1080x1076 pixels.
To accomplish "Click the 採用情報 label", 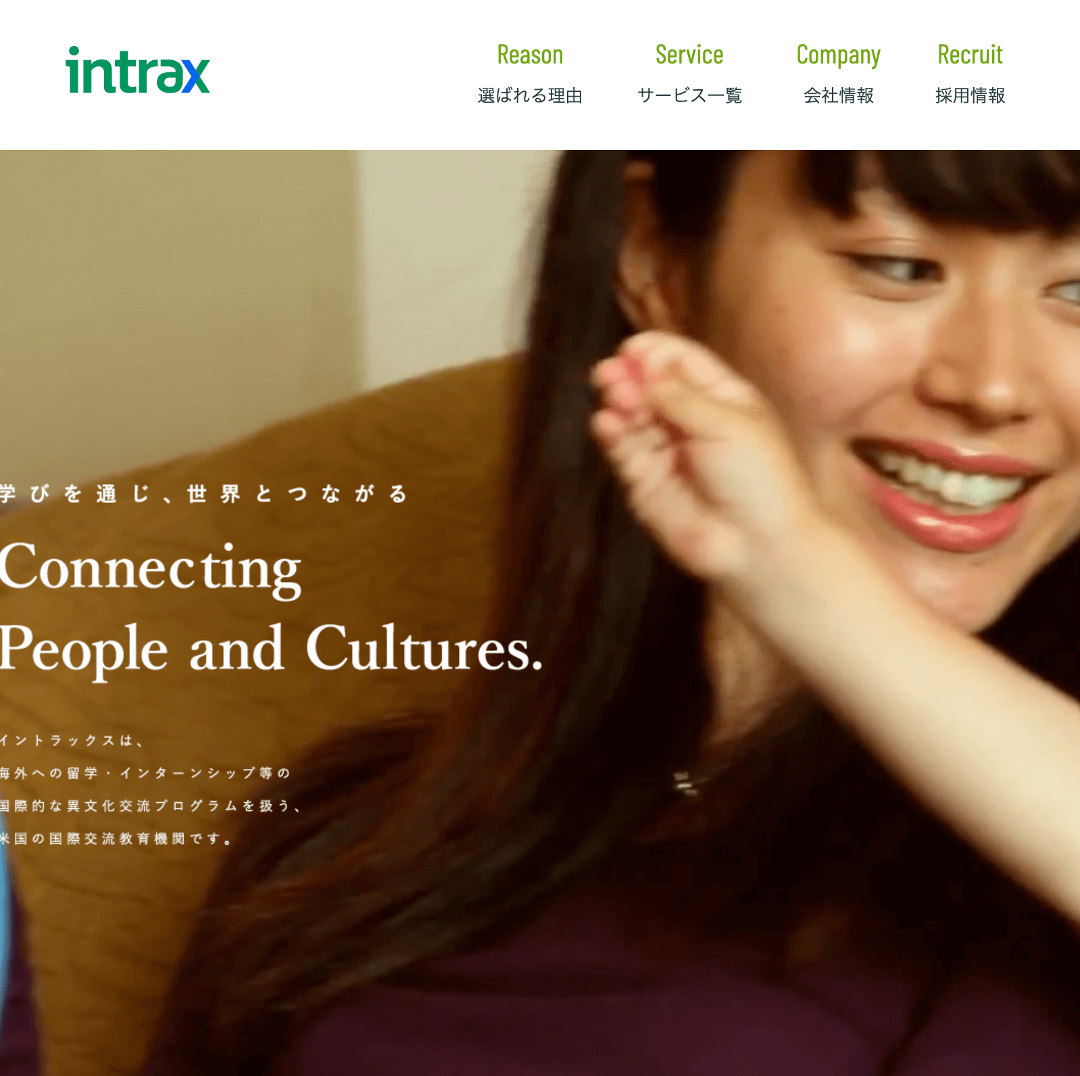I will coord(970,95).
